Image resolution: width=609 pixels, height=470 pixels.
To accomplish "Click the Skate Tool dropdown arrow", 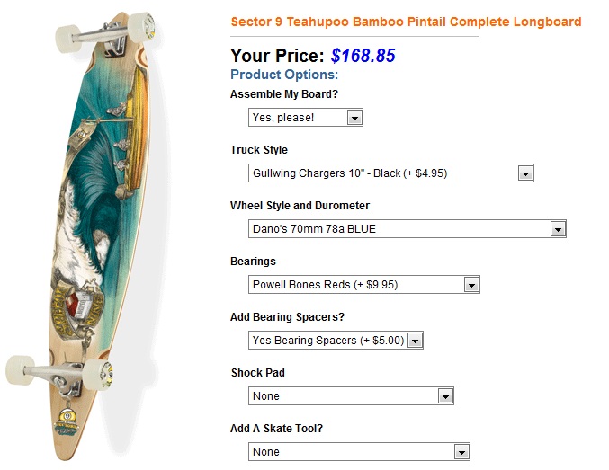I will (x=461, y=452).
